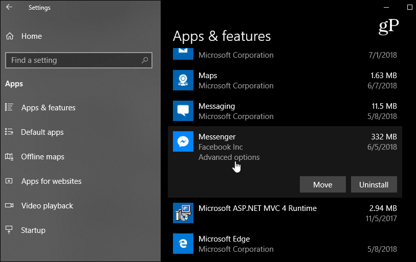Click the Apps & features page heading
The image size is (416, 262).
point(222,36)
